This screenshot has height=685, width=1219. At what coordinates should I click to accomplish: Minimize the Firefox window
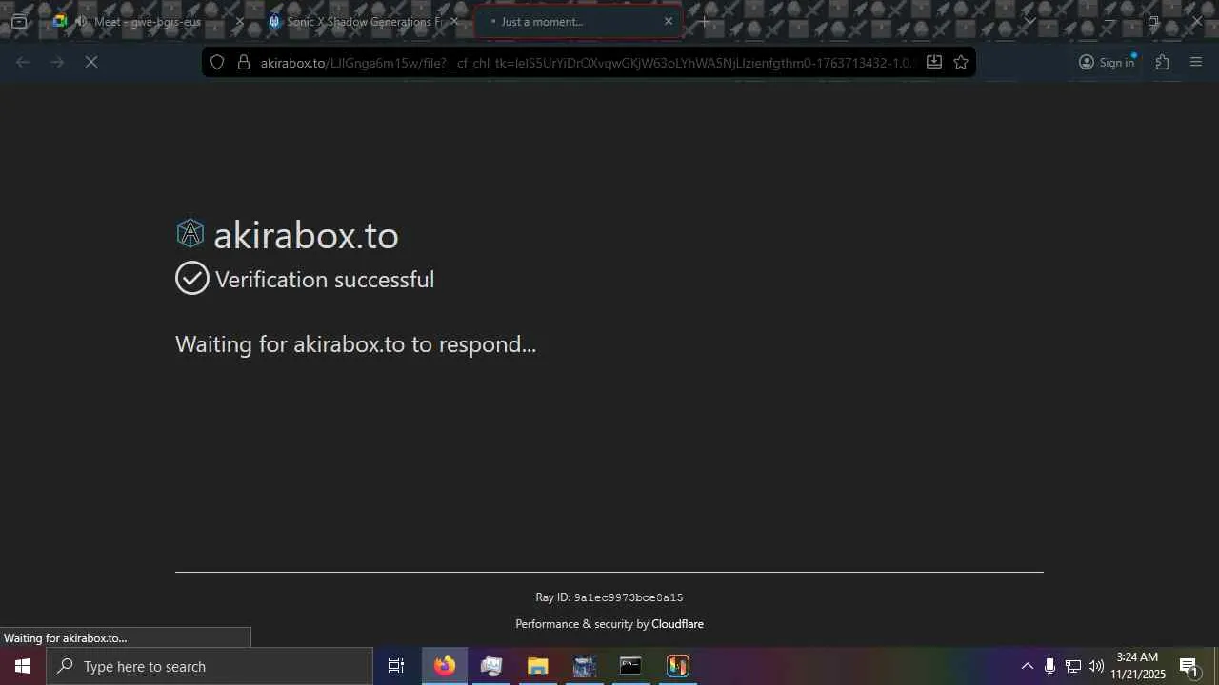point(1109,21)
